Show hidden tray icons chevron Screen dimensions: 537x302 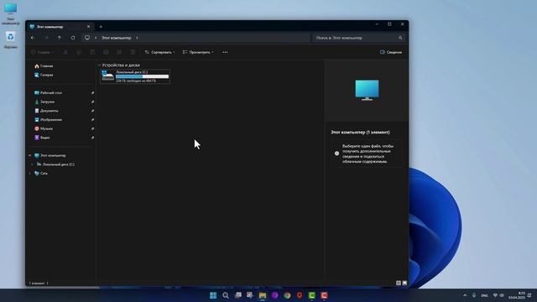pos(465,295)
